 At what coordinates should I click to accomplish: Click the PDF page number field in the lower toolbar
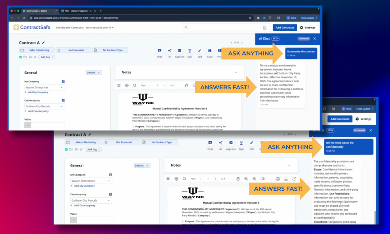[x=208, y=179]
